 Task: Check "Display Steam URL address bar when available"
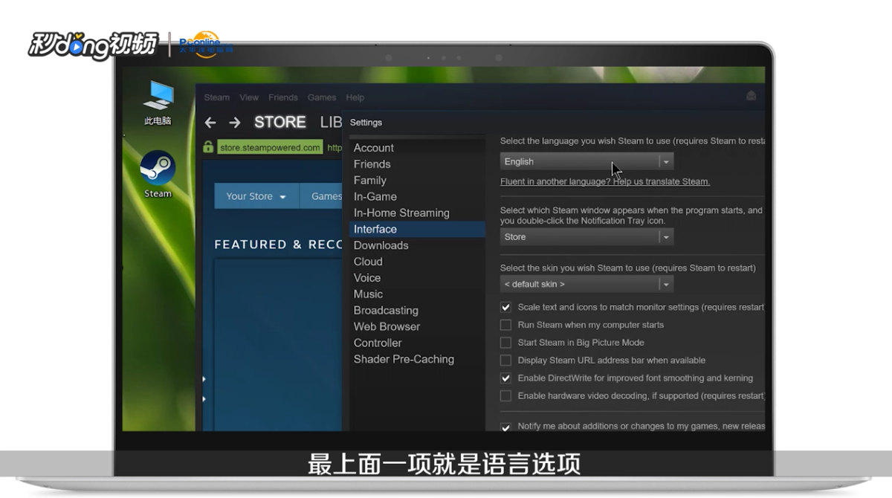click(505, 360)
